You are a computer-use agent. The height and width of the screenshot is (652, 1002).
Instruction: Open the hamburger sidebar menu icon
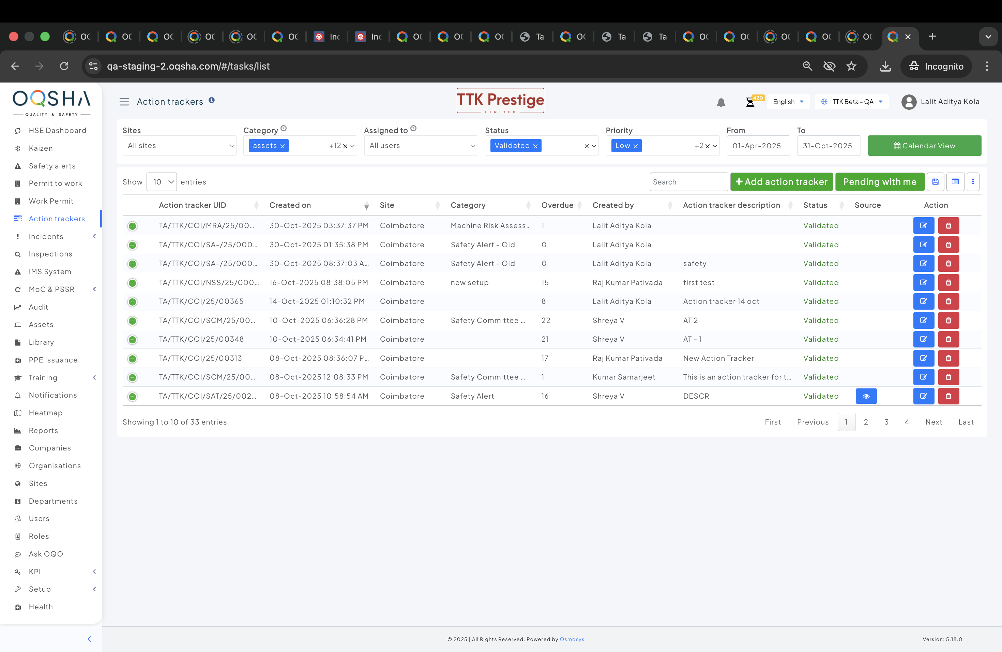pyautogui.click(x=124, y=102)
